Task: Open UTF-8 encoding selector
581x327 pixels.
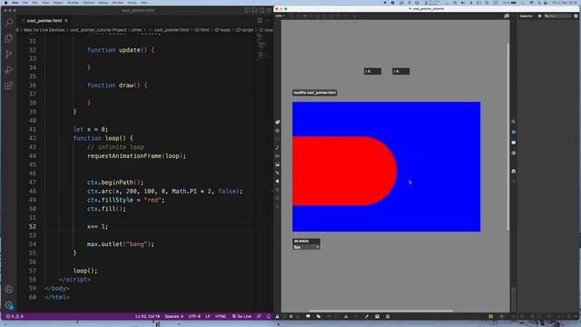Action: pyautogui.click(x=194, y=316)
